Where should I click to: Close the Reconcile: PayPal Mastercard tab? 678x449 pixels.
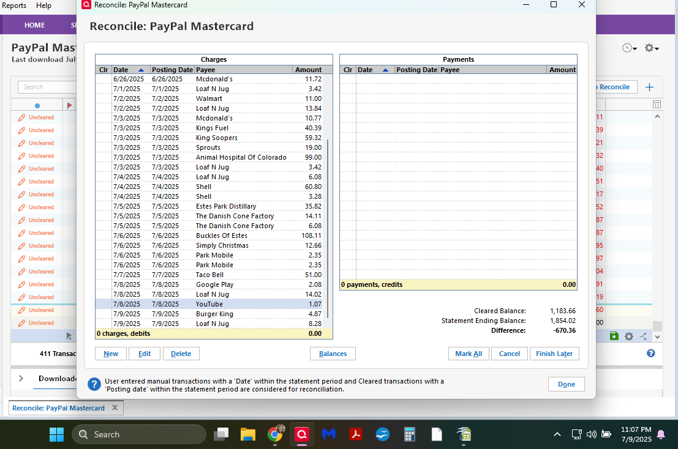point(115,407)
